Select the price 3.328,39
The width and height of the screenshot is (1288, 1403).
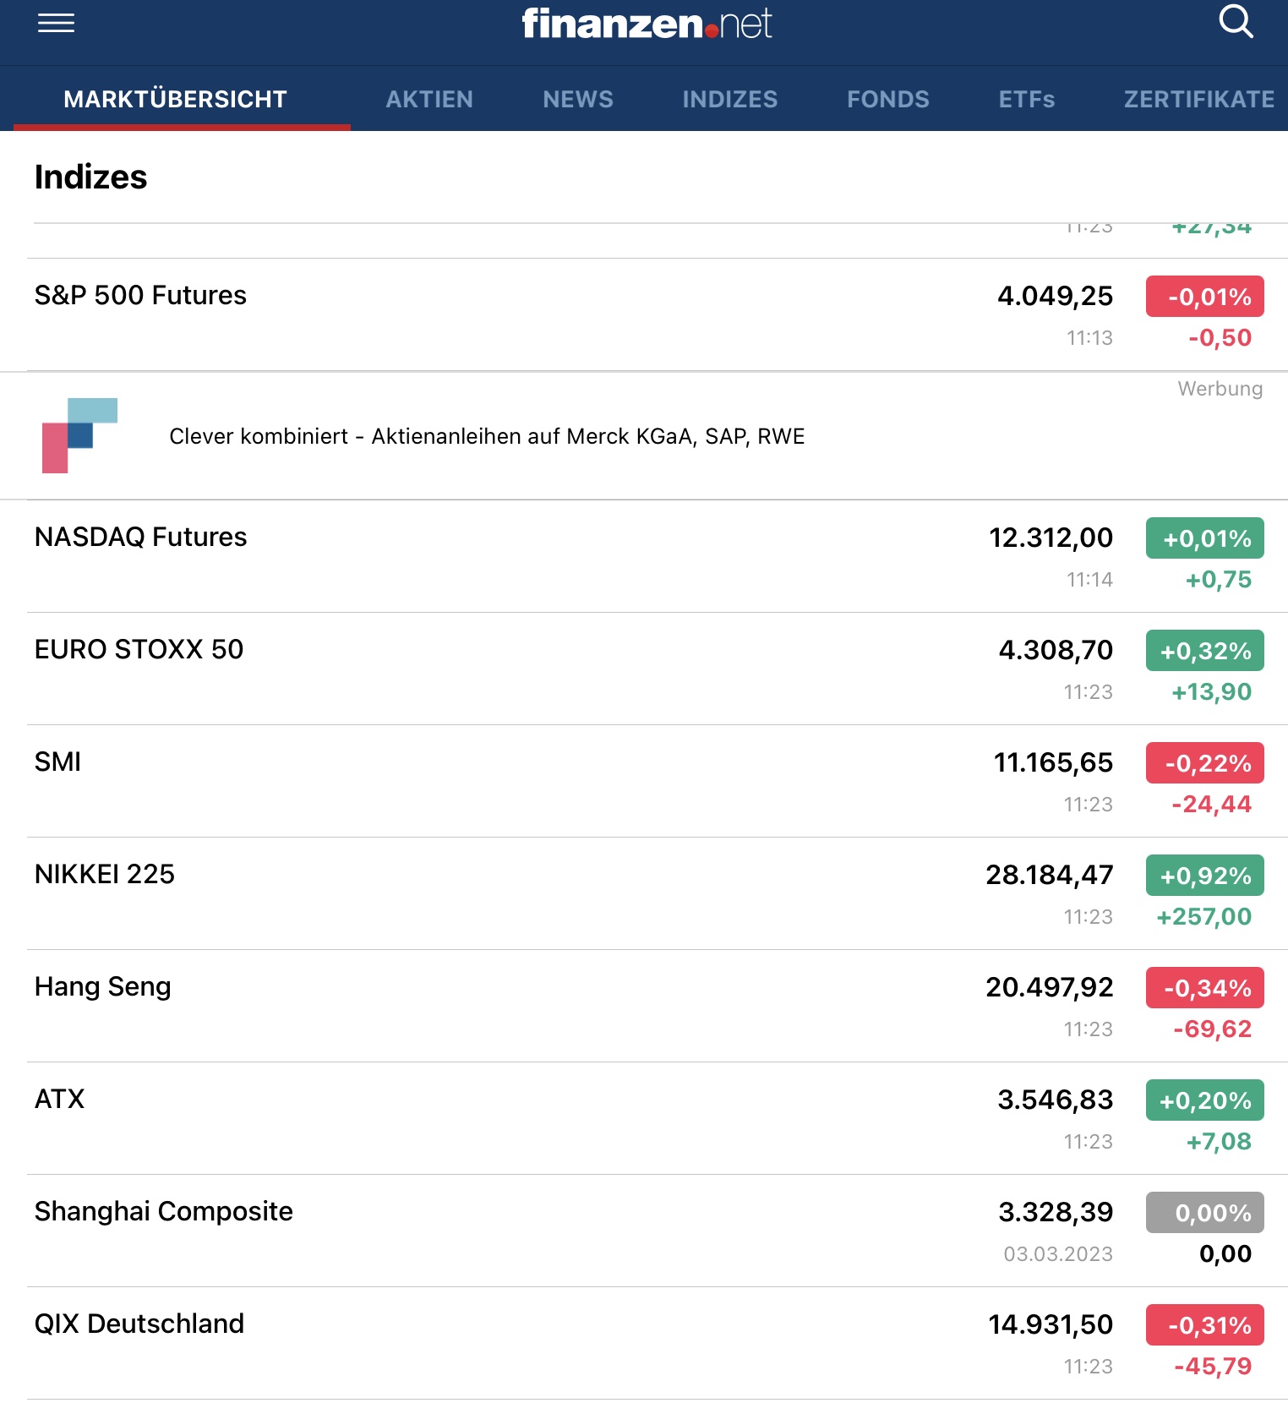1056,1212
